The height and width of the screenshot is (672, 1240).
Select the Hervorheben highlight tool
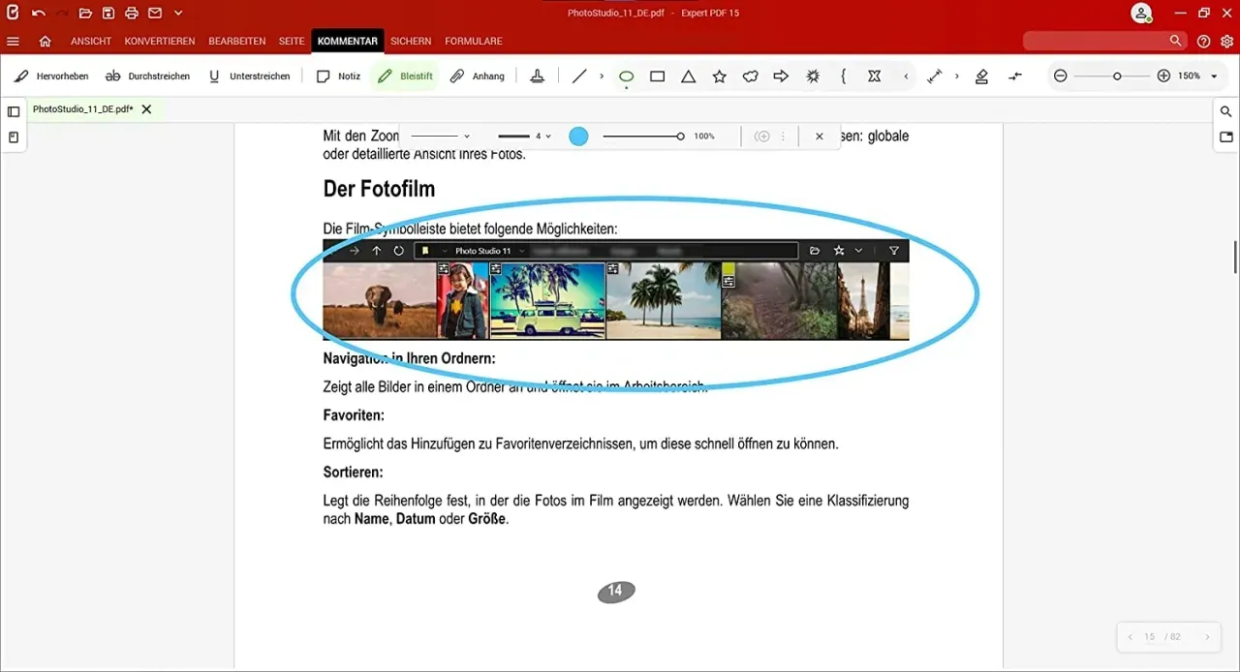[51, 76]
